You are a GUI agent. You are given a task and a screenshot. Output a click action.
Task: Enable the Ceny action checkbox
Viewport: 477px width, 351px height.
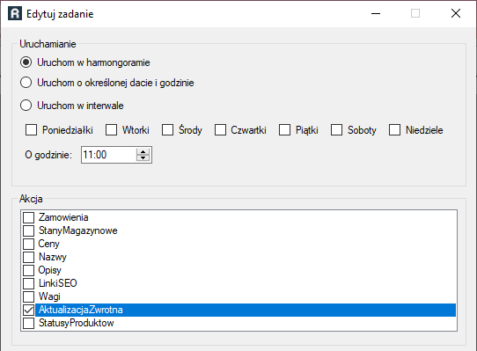(x=28, y=244)
